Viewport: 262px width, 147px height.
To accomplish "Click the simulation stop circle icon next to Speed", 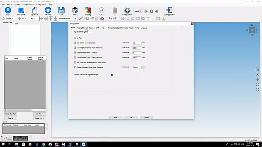I will click(151, 11).
